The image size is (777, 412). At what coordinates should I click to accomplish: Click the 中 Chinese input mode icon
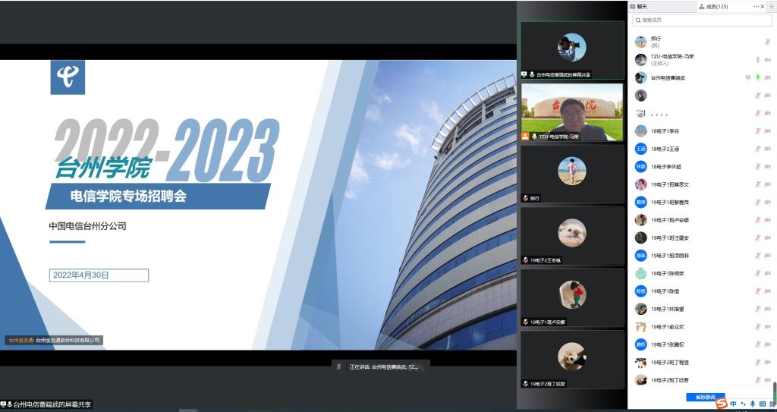(x=732, y=404)
